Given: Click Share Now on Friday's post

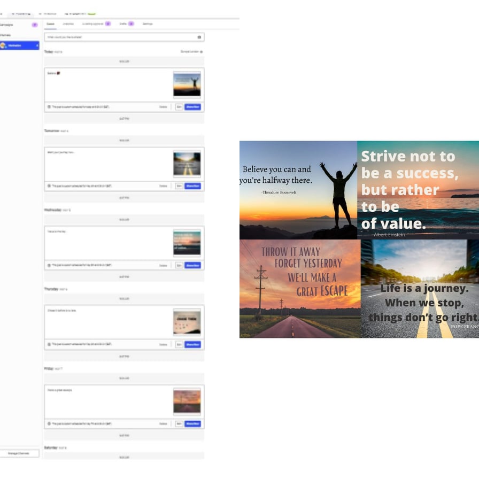Looking at the screenshot, I should coord(193,424).
